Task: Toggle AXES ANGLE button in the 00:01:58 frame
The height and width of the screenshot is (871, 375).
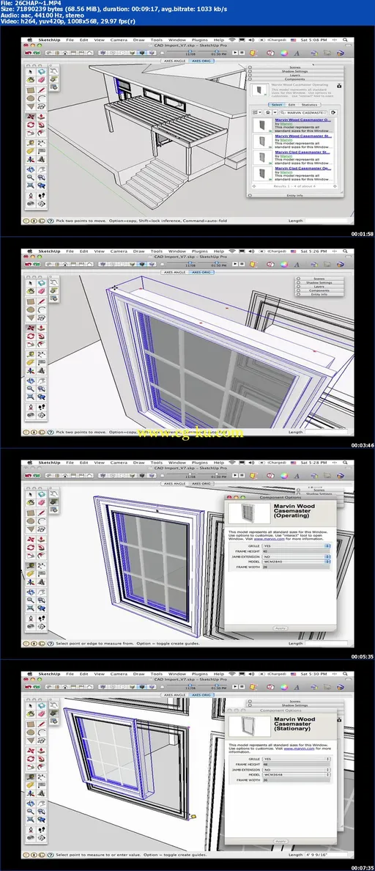Action: tap(175, 61)
